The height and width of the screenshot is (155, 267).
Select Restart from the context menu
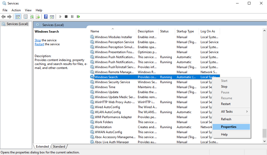[x=226, y=104]
